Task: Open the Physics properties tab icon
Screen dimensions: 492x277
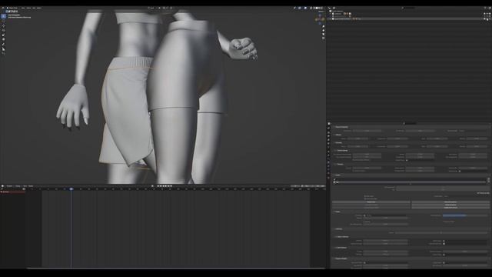Action: [x=328, y=162]
